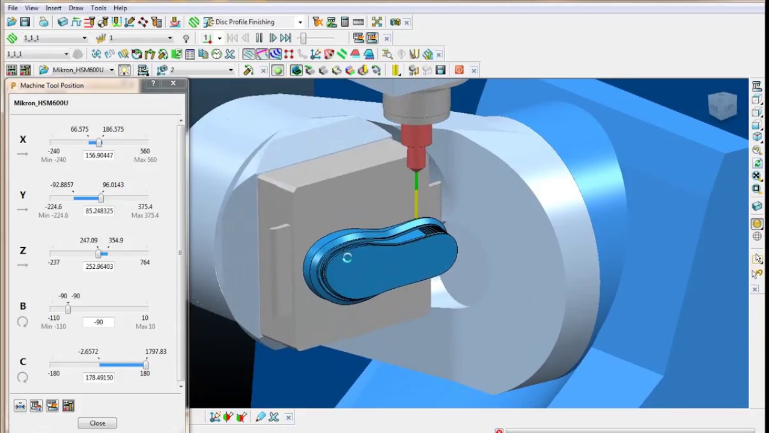Toggle the green ViewMill sphere button
The height and width of the screenshot is (433, 769).
click(x=278, y=70)
